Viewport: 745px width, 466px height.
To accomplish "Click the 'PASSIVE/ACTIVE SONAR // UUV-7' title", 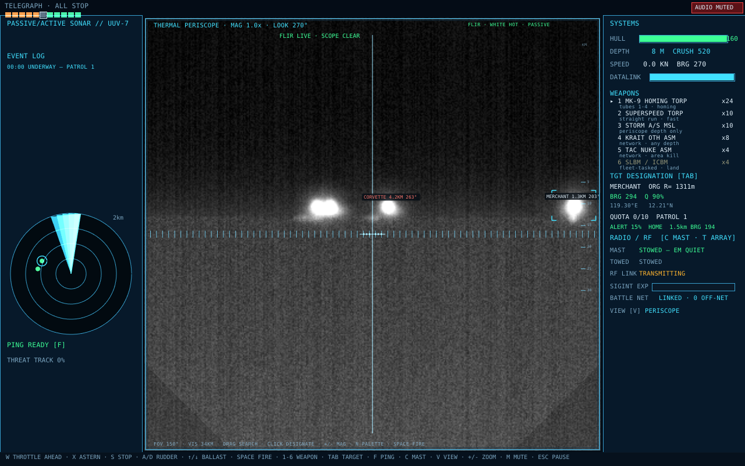I will click(68, 23).
